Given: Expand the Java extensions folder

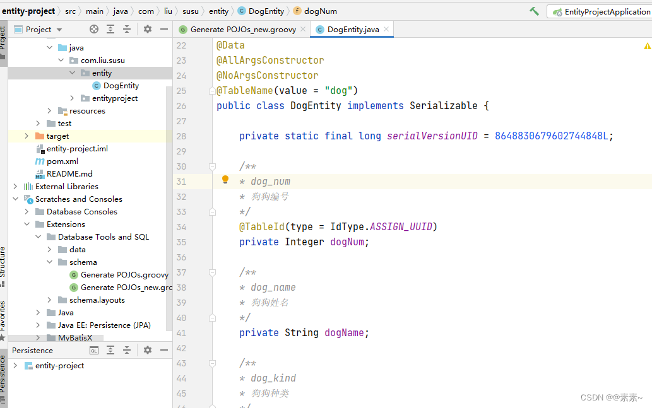Looking at the screenshot, I should (39, 312).
